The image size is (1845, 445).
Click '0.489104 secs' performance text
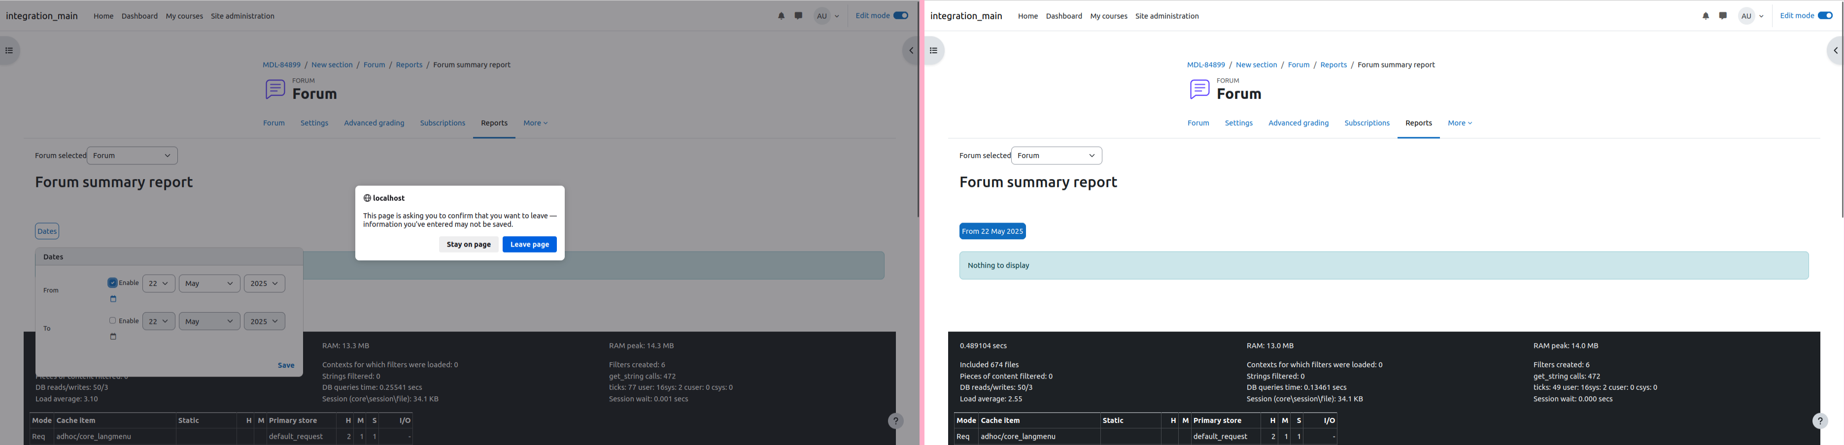[x=984, y=346]
